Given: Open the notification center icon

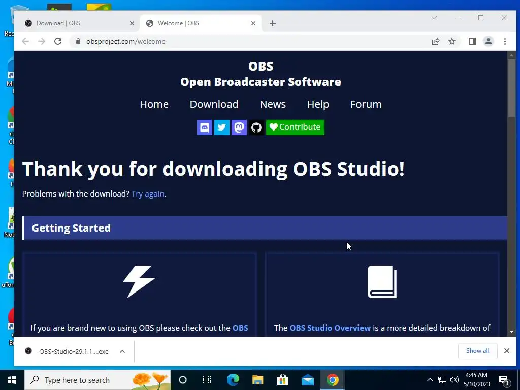Looking at the screenshot, I should coord(504,380).
